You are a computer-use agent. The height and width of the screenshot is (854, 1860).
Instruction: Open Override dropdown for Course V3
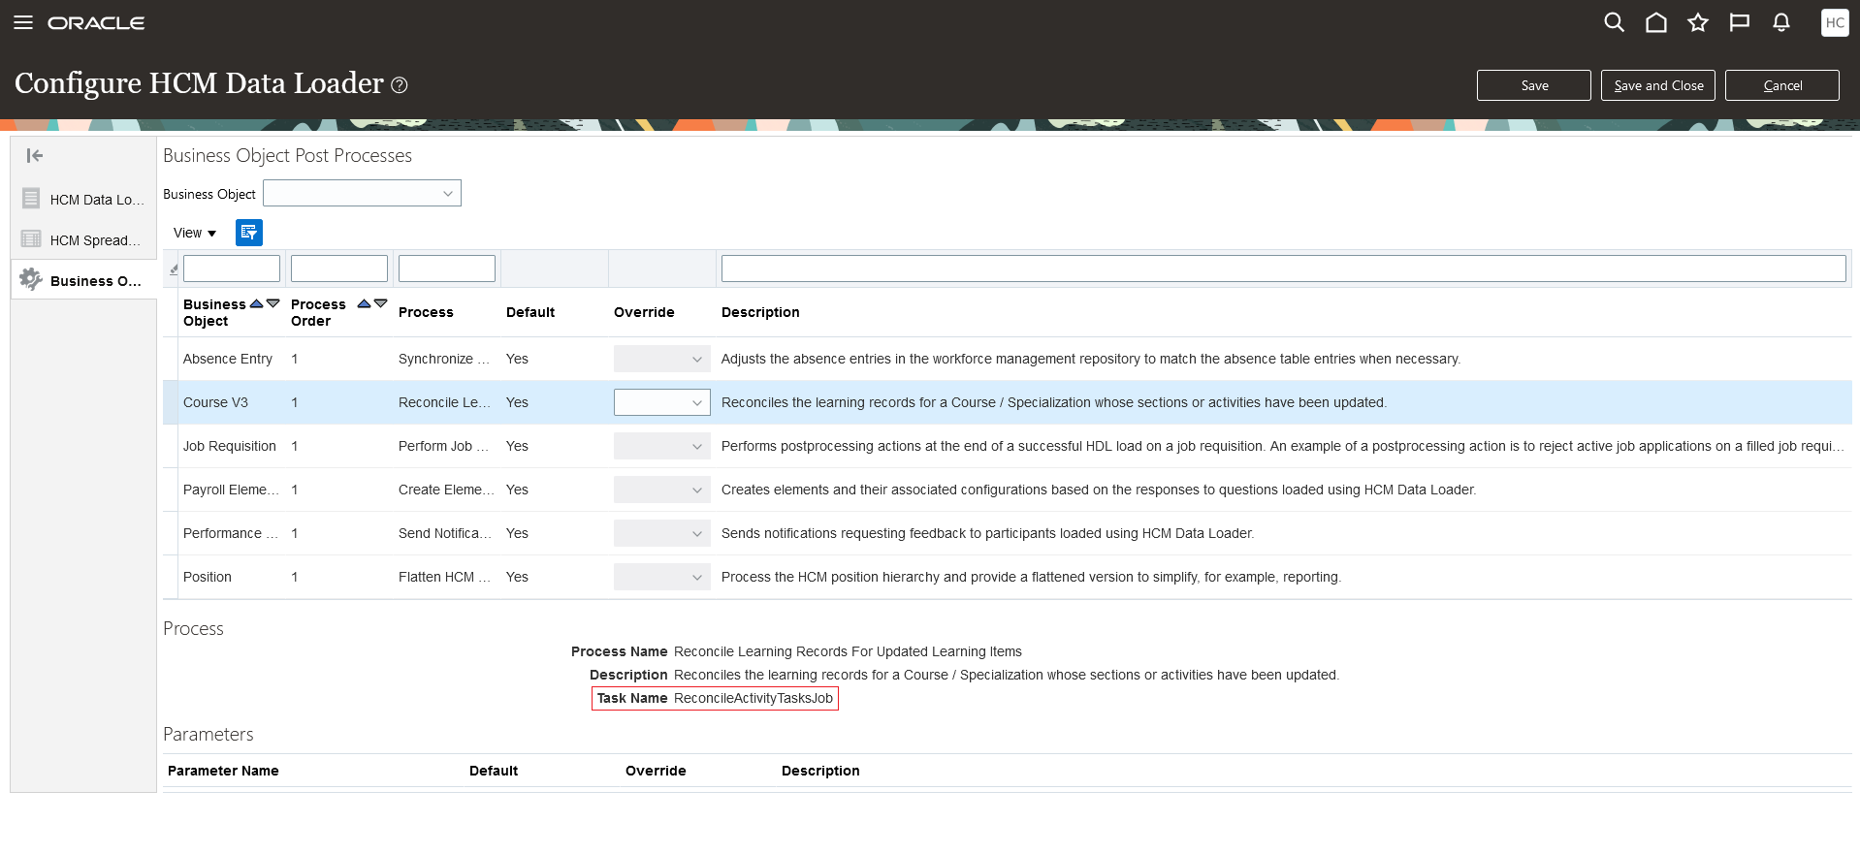(x=661, y=402)
